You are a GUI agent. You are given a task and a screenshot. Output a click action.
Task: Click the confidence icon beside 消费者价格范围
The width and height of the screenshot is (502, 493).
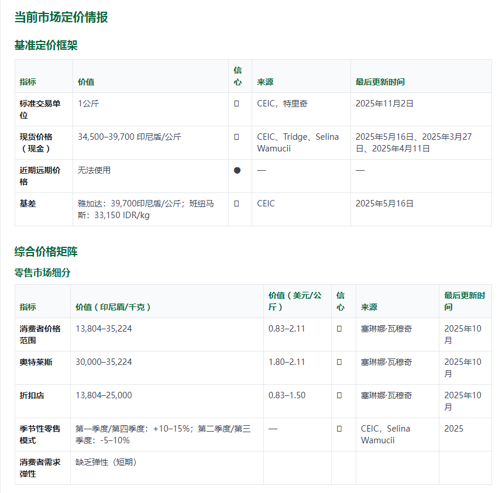tap(340, 328)
